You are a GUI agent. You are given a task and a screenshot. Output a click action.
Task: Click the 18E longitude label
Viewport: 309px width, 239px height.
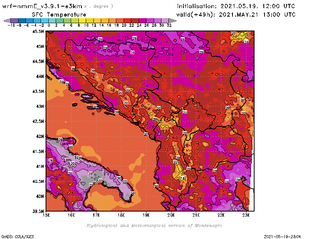pyautogui.click(x=121, y=215)
